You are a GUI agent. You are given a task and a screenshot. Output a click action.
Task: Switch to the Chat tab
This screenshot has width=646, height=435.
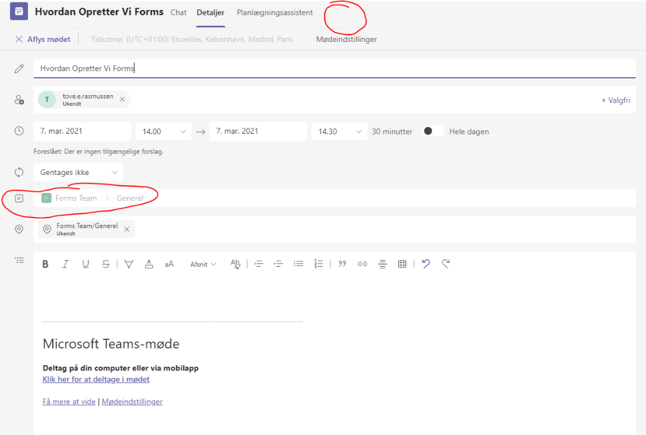178,13
